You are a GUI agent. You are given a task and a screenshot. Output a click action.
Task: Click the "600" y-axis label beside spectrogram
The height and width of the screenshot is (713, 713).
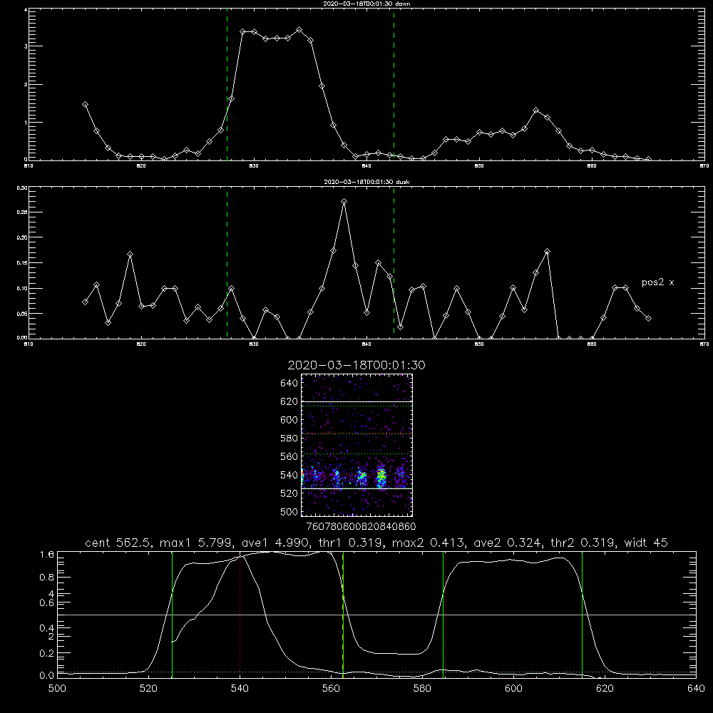(289, 420)
